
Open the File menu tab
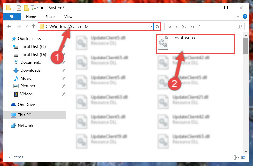coord(12,17)
